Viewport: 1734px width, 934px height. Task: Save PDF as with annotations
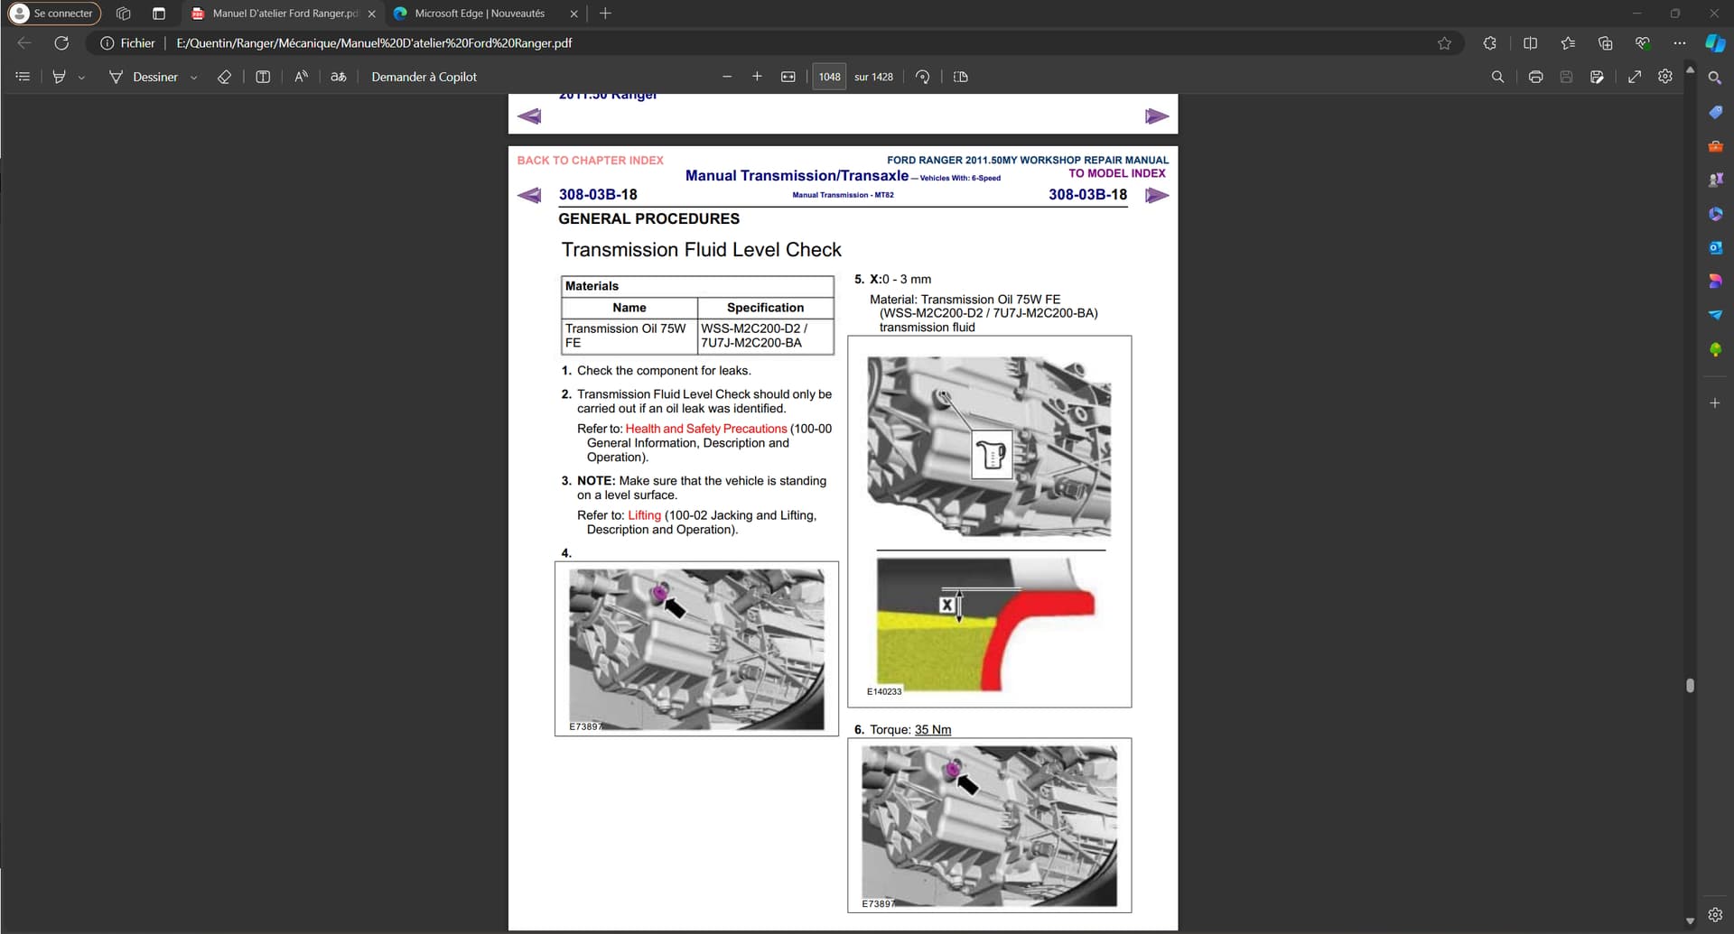1597,77
